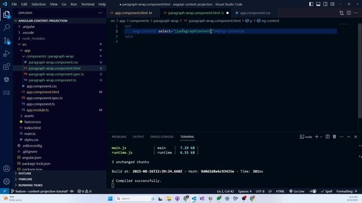Close the terminal panel
362x203 pixels.
(356, 136)
